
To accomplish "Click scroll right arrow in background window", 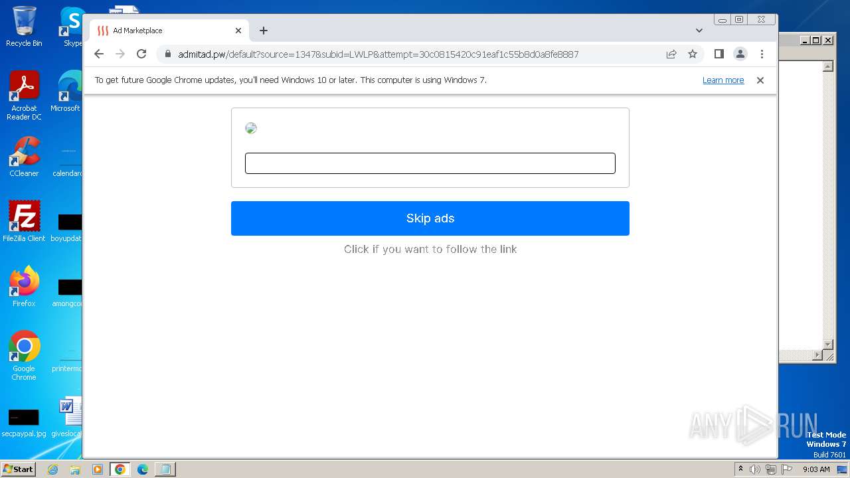I will (x=817, y=356).
